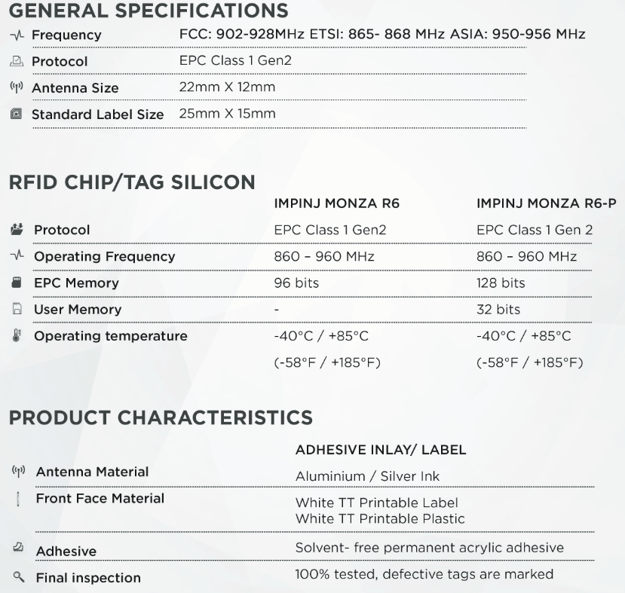Screen dimensions: 625x593
Task: Click the ADHESIVE INLAY/ LABEL column header
Action: click(381, 450)
